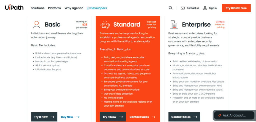256x122 pixels.
Task: Click the Ask AI sparkle icon
Action: 219,115
